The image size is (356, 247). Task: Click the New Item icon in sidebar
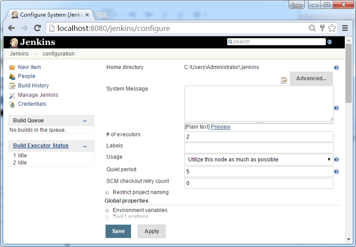point(12,67)
